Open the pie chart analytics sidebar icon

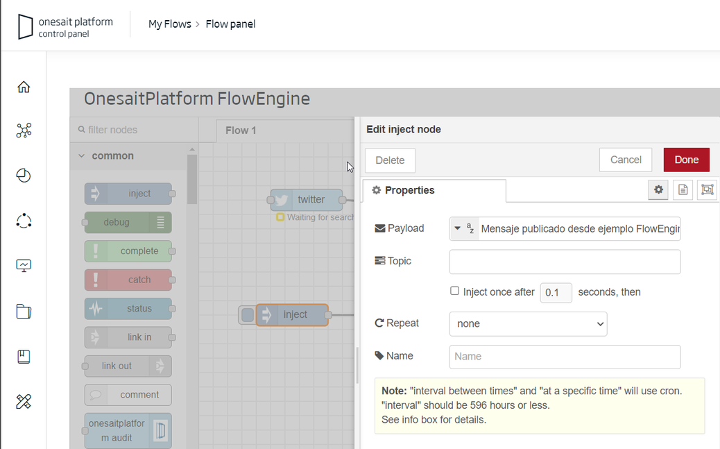[24, 176]
